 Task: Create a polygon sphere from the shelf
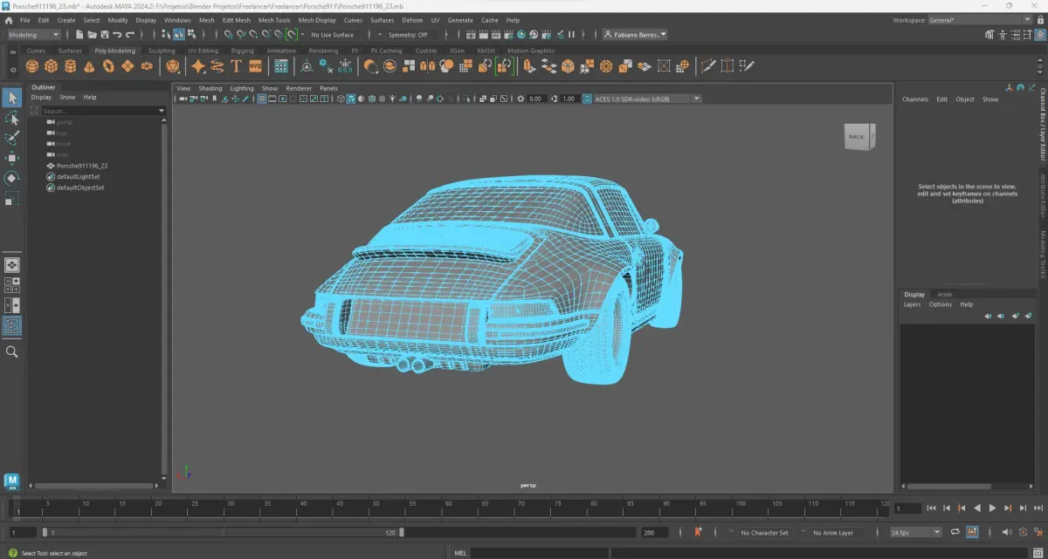[32, 66]
